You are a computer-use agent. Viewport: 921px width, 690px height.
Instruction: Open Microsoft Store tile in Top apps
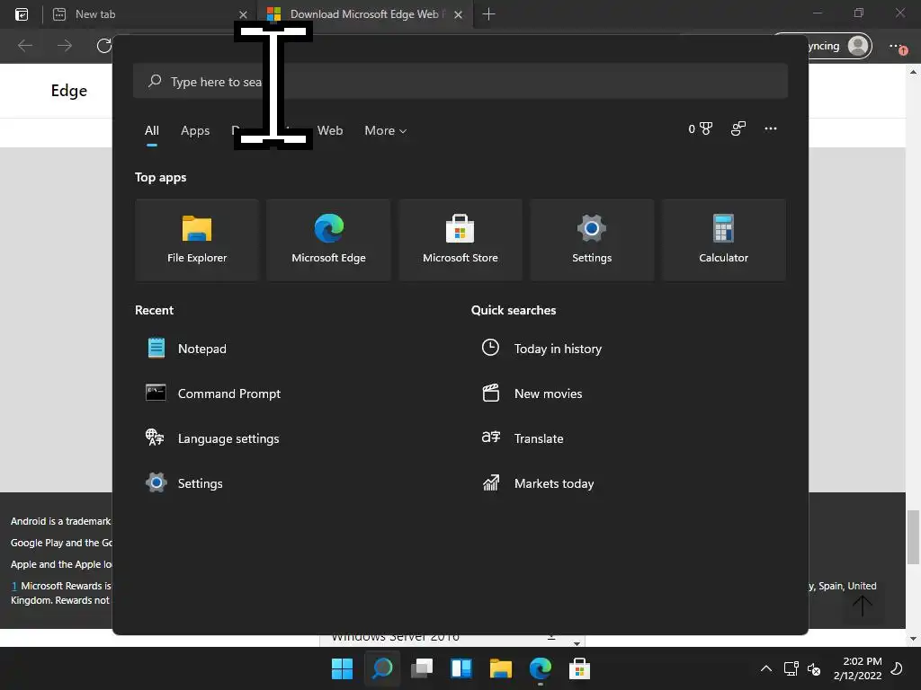point(460,239)
